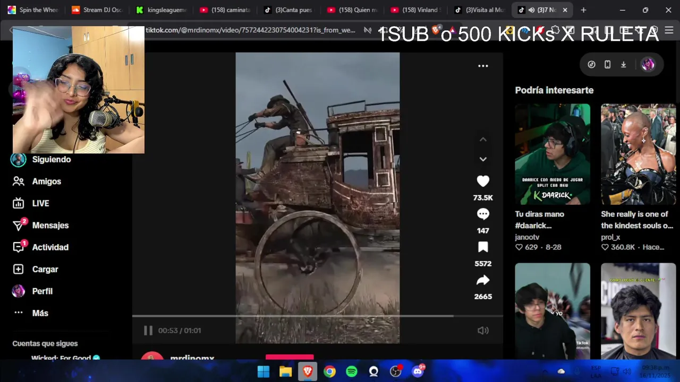Click the Amigos people icon

19,181
